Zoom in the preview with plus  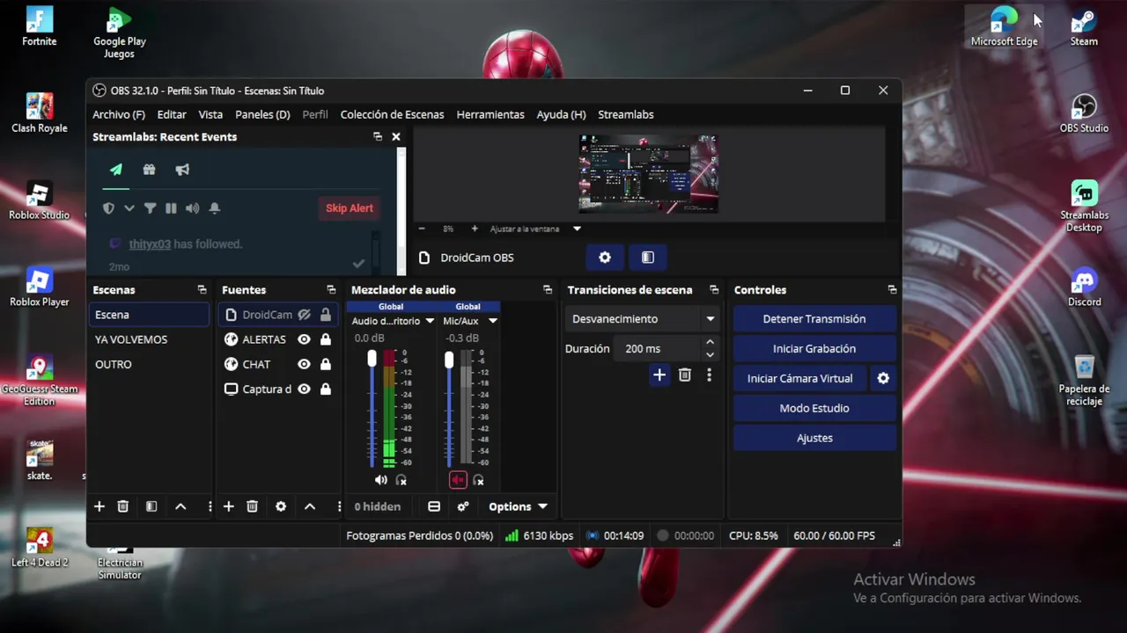pyautogui.click(x=475, y=229)
